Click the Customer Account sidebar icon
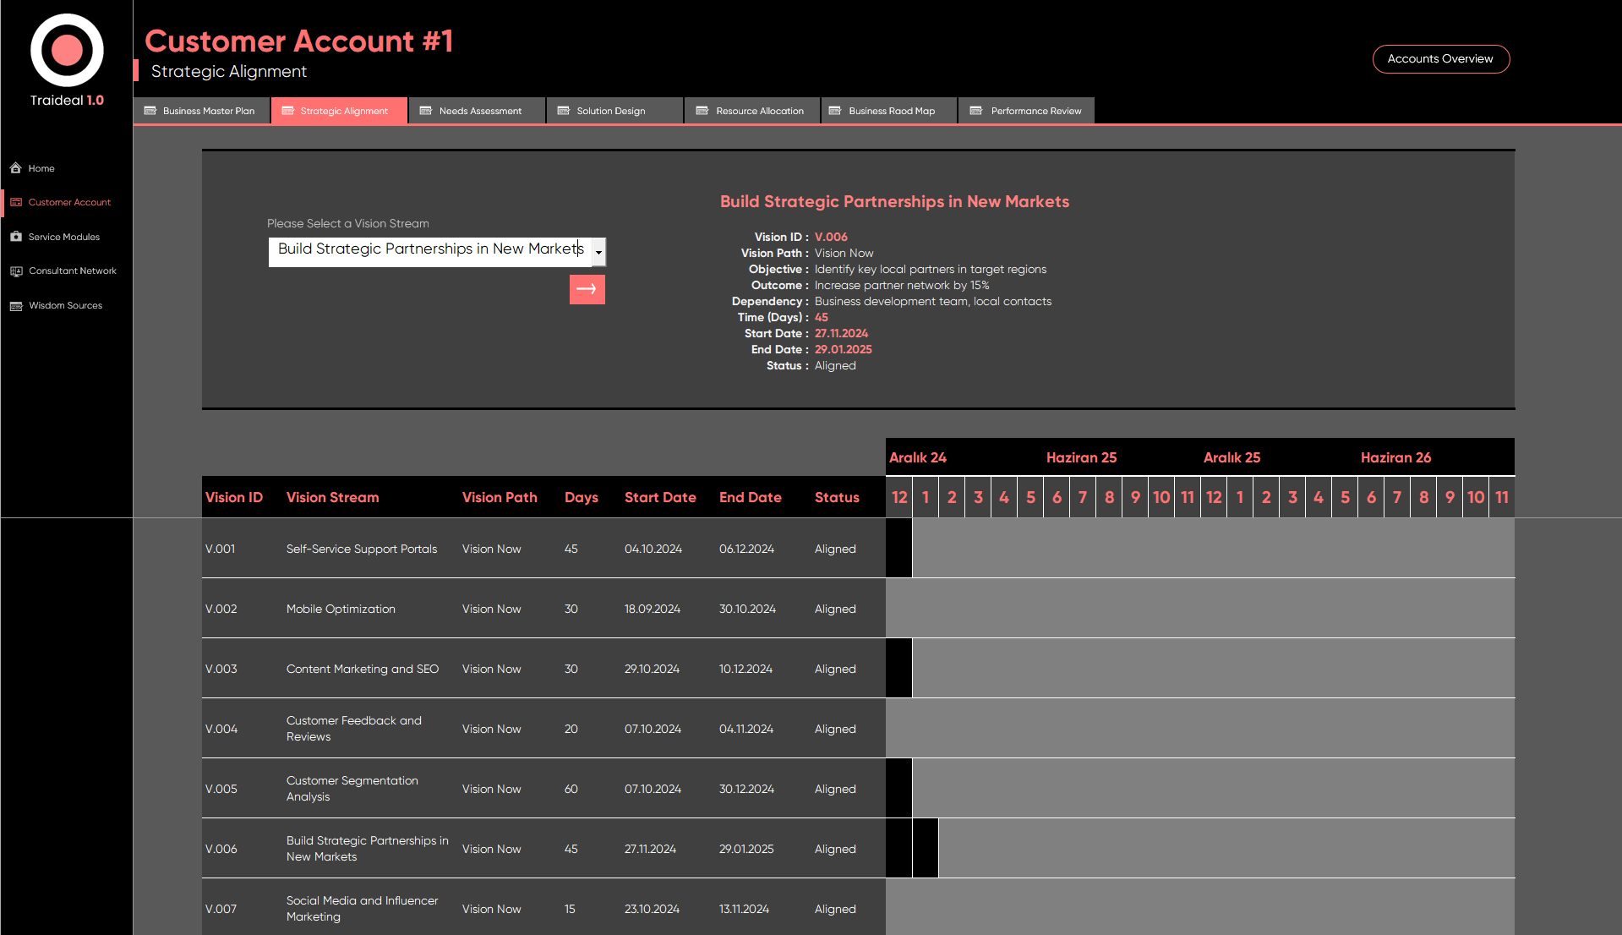This screenshot has height=935, width=1622. (x=16, y=203)
